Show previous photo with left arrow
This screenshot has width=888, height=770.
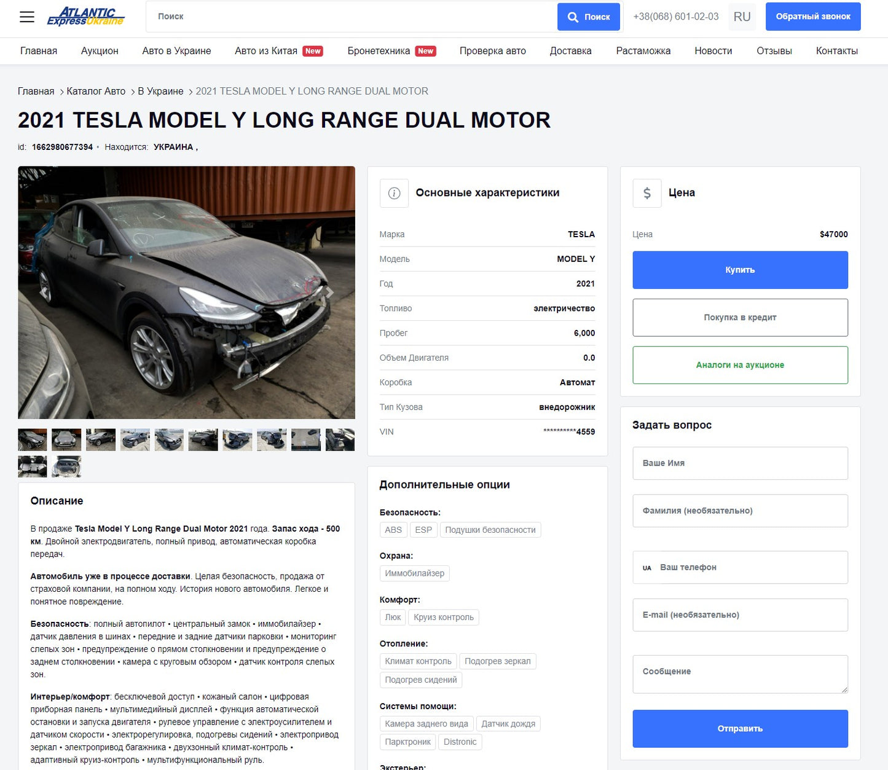(43, 293)
